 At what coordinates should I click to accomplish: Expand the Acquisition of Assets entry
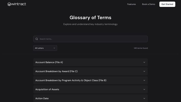click(91, 90)
